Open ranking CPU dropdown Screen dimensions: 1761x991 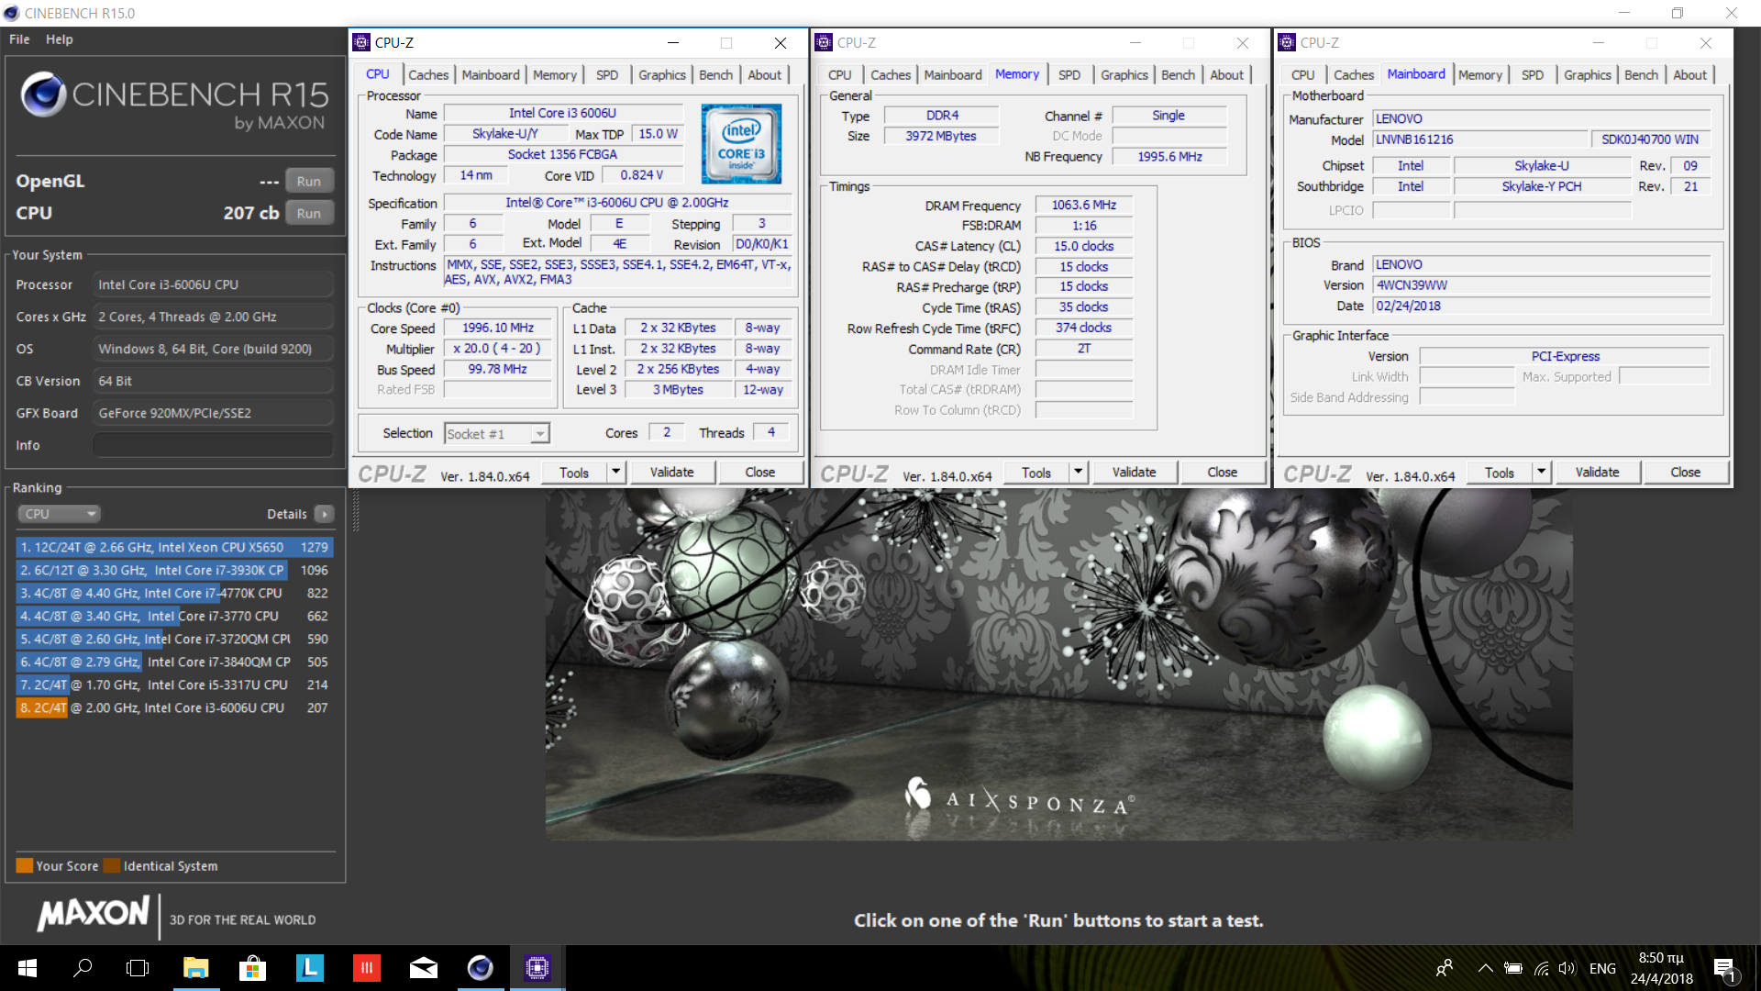tap(59, 514)
